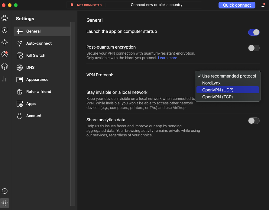Enable Post-quantum encryption switch
The height and width of the screenshot is (210, 269).
(x=254, y=48)
